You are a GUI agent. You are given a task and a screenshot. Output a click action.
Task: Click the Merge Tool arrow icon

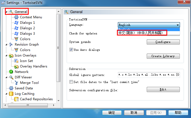click(16, 83)
